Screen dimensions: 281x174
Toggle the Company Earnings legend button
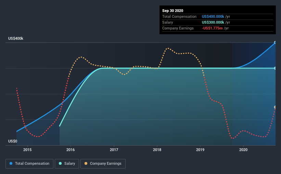tap(103, 164)
